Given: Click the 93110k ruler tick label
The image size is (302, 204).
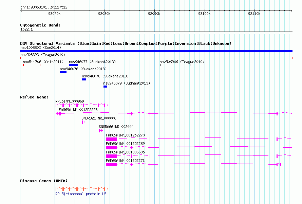Looking at the screenshot, I should pos(254,14).
